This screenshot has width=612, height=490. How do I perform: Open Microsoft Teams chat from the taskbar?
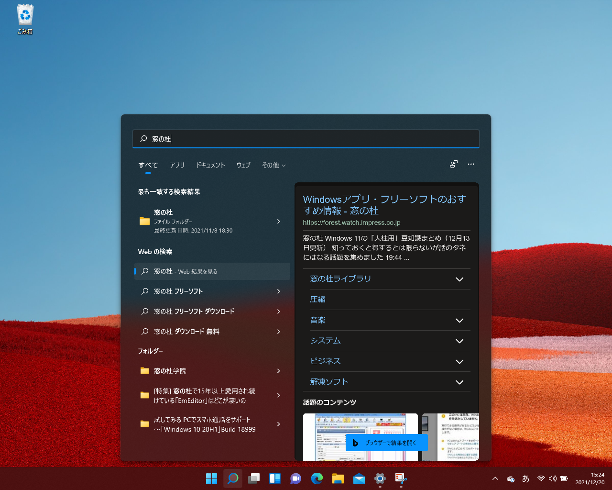[x=295, y=478]
